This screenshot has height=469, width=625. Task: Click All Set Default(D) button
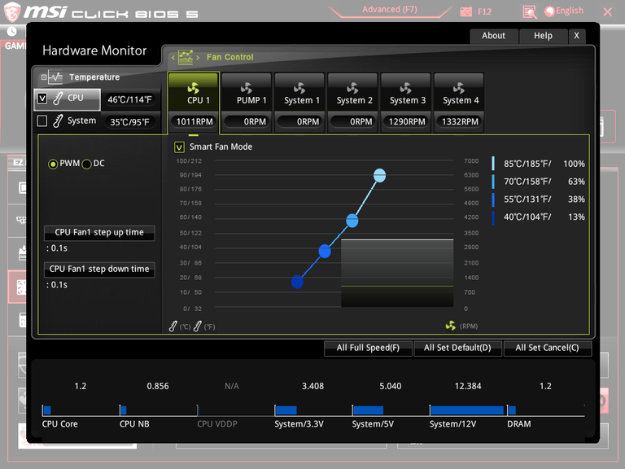tap(457, 348)
